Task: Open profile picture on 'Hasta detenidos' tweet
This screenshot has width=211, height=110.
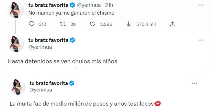Action: [x=16, y=44]
